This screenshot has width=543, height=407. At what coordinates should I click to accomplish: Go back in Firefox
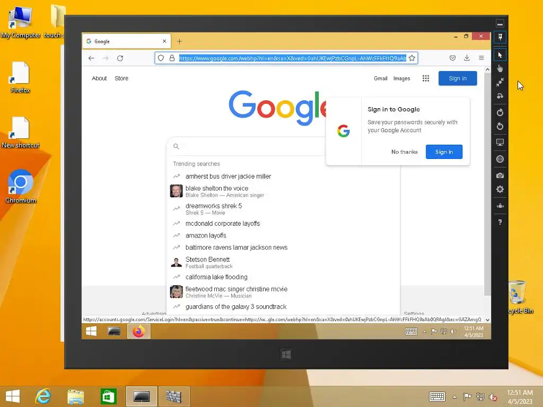click(x=91, y=58)
